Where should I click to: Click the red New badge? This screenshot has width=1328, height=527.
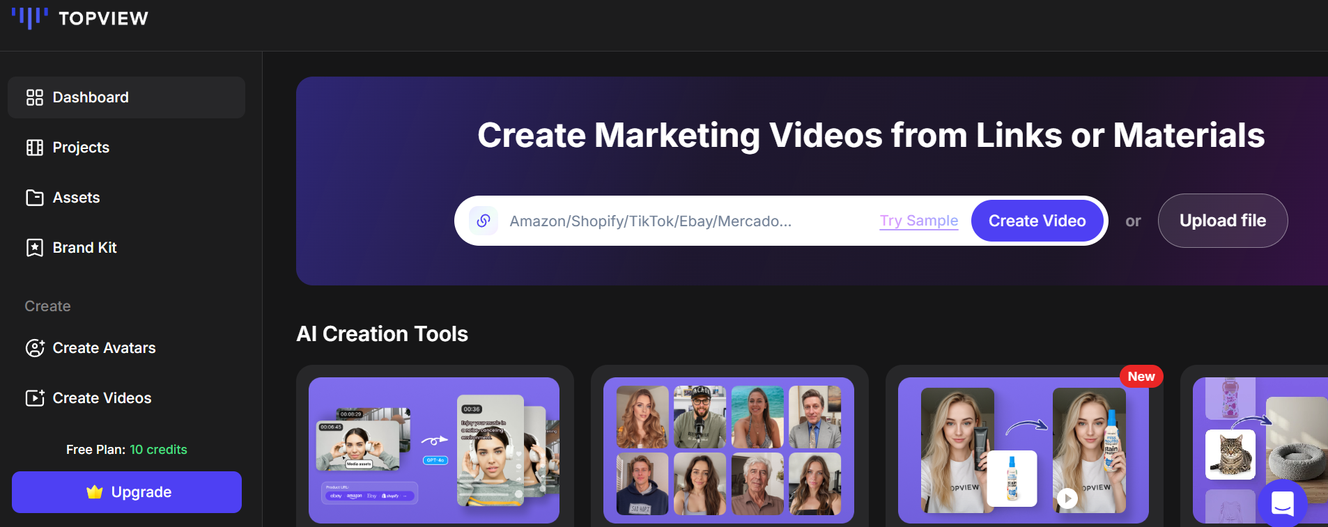coord(1141,377)
